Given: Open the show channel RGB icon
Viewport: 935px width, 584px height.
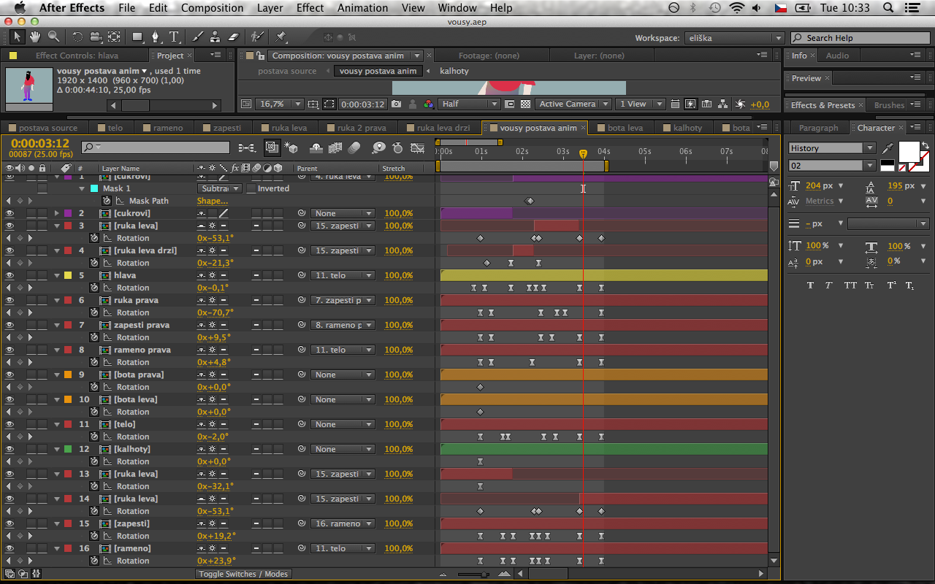Looking at the screenshot, I should pos(428,104).
